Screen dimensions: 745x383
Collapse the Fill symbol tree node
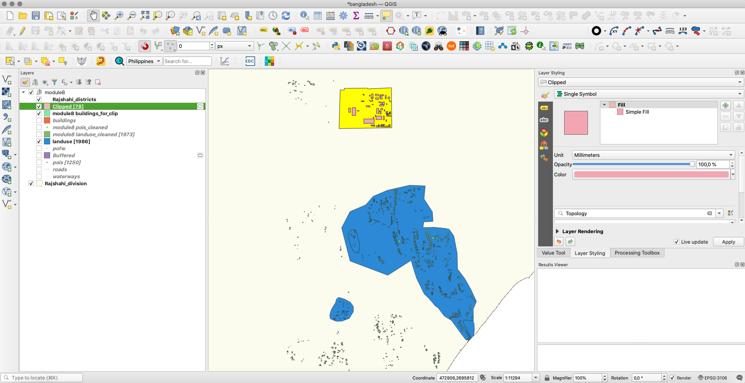tap(604, 105)
